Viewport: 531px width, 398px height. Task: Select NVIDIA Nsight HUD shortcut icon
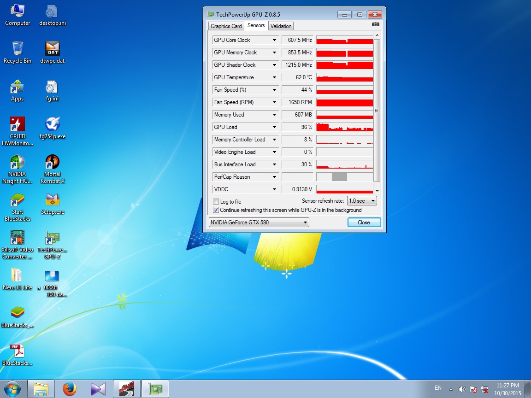[17, 169]
